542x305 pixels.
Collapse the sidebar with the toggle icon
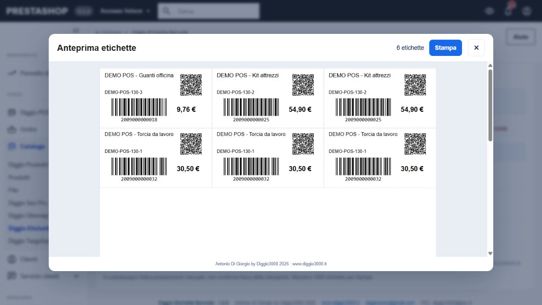(x=76, y=30)
